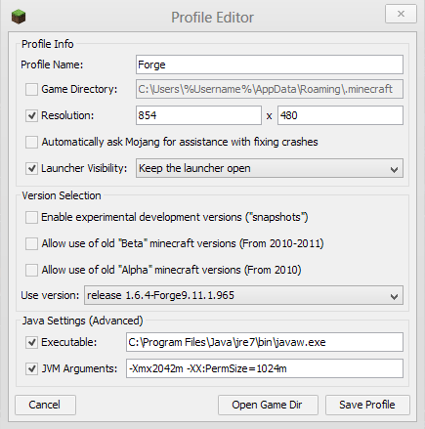
Task: Open the Launcher Visibility dropdown
Action: tap(270, 168)
